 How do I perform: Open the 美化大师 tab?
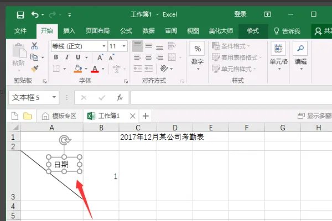pyautogui.click(x=221, y=31)
